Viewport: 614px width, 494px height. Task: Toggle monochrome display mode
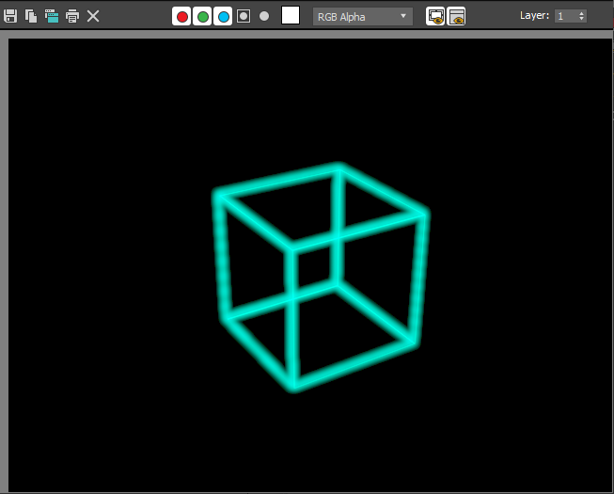(x=264, y=16)
